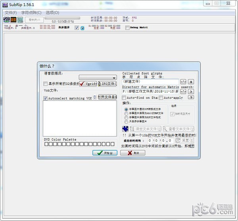The image size is (238, 221).
Task: Minimize the SubRip window
Action: pos(208,4)
